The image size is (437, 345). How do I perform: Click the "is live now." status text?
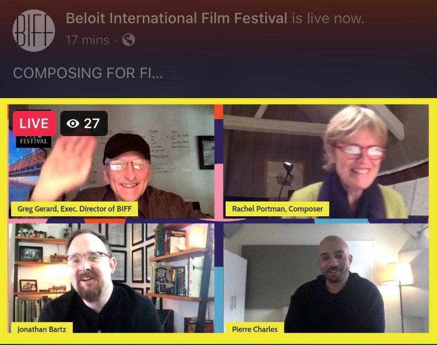point(328,18)
